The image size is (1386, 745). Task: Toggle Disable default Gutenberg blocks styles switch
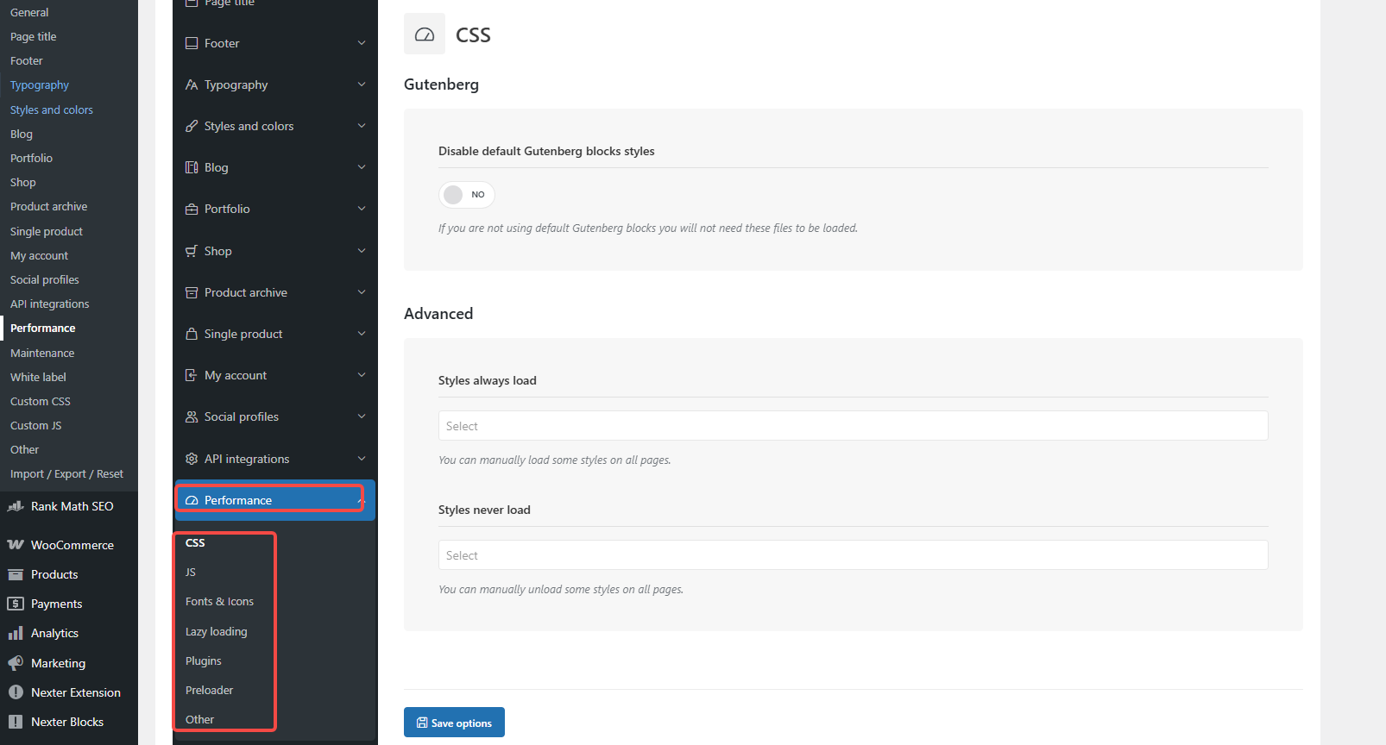[x=466, y=195]
